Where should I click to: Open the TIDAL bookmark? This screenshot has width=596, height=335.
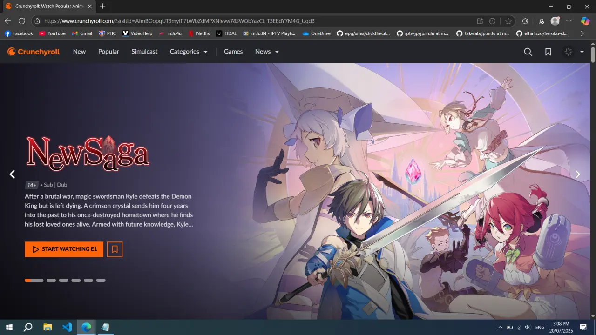226,33
